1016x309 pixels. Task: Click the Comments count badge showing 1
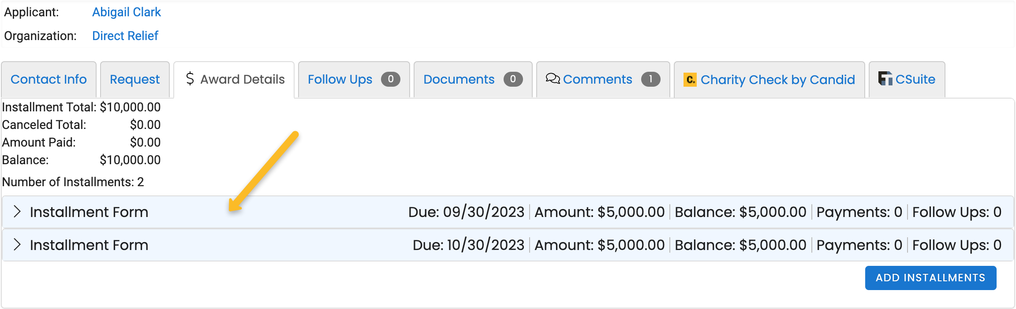[x=651, y=79]
